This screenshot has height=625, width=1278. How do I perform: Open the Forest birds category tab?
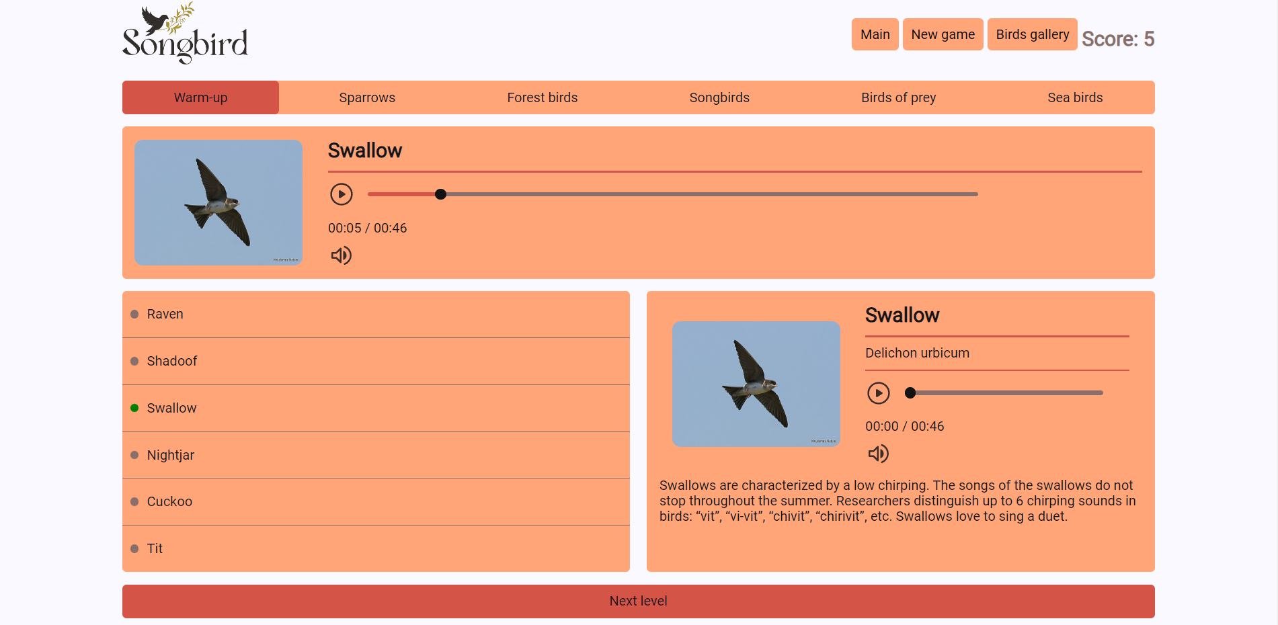[542, 97]
